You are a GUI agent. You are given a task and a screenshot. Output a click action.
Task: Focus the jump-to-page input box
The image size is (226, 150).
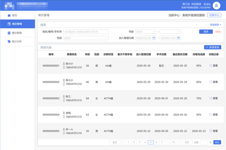point(204,142)
